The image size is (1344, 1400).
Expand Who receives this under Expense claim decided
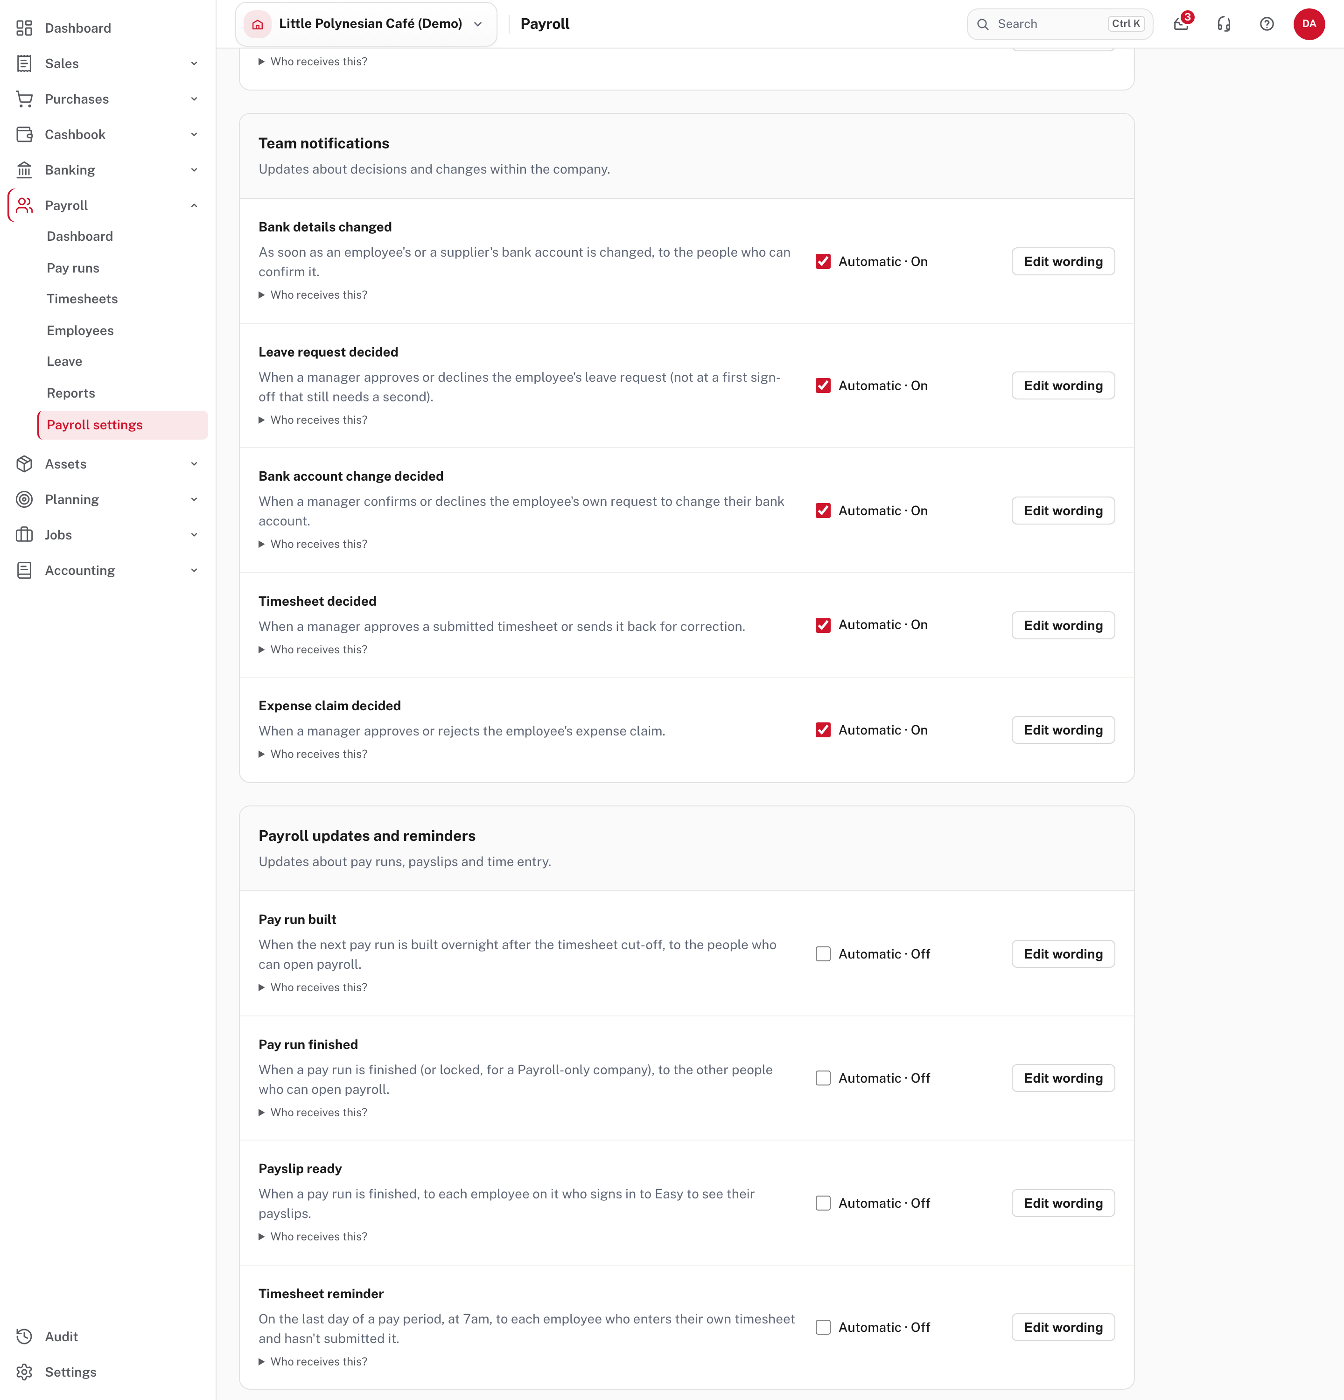coord(313,754)
